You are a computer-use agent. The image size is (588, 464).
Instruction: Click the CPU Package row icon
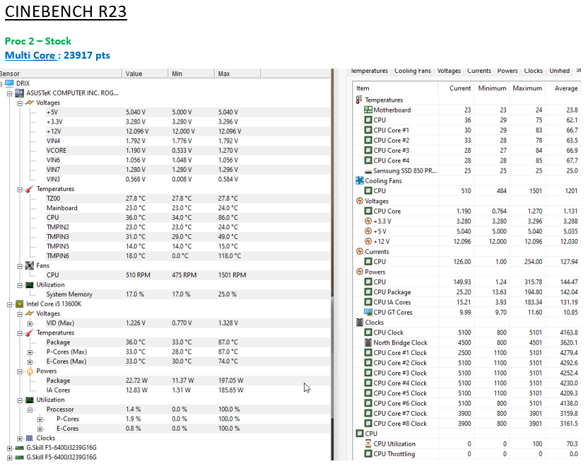point(368,292)
